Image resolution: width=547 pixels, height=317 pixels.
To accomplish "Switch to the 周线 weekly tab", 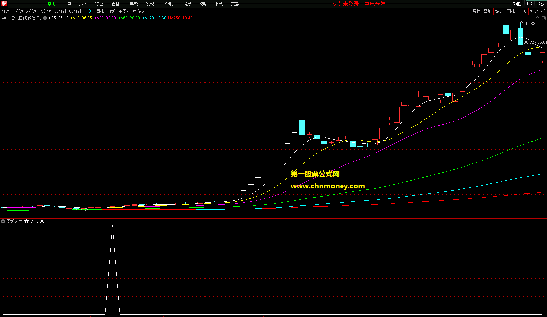I will pyautogui.click(x=100, y=11).
